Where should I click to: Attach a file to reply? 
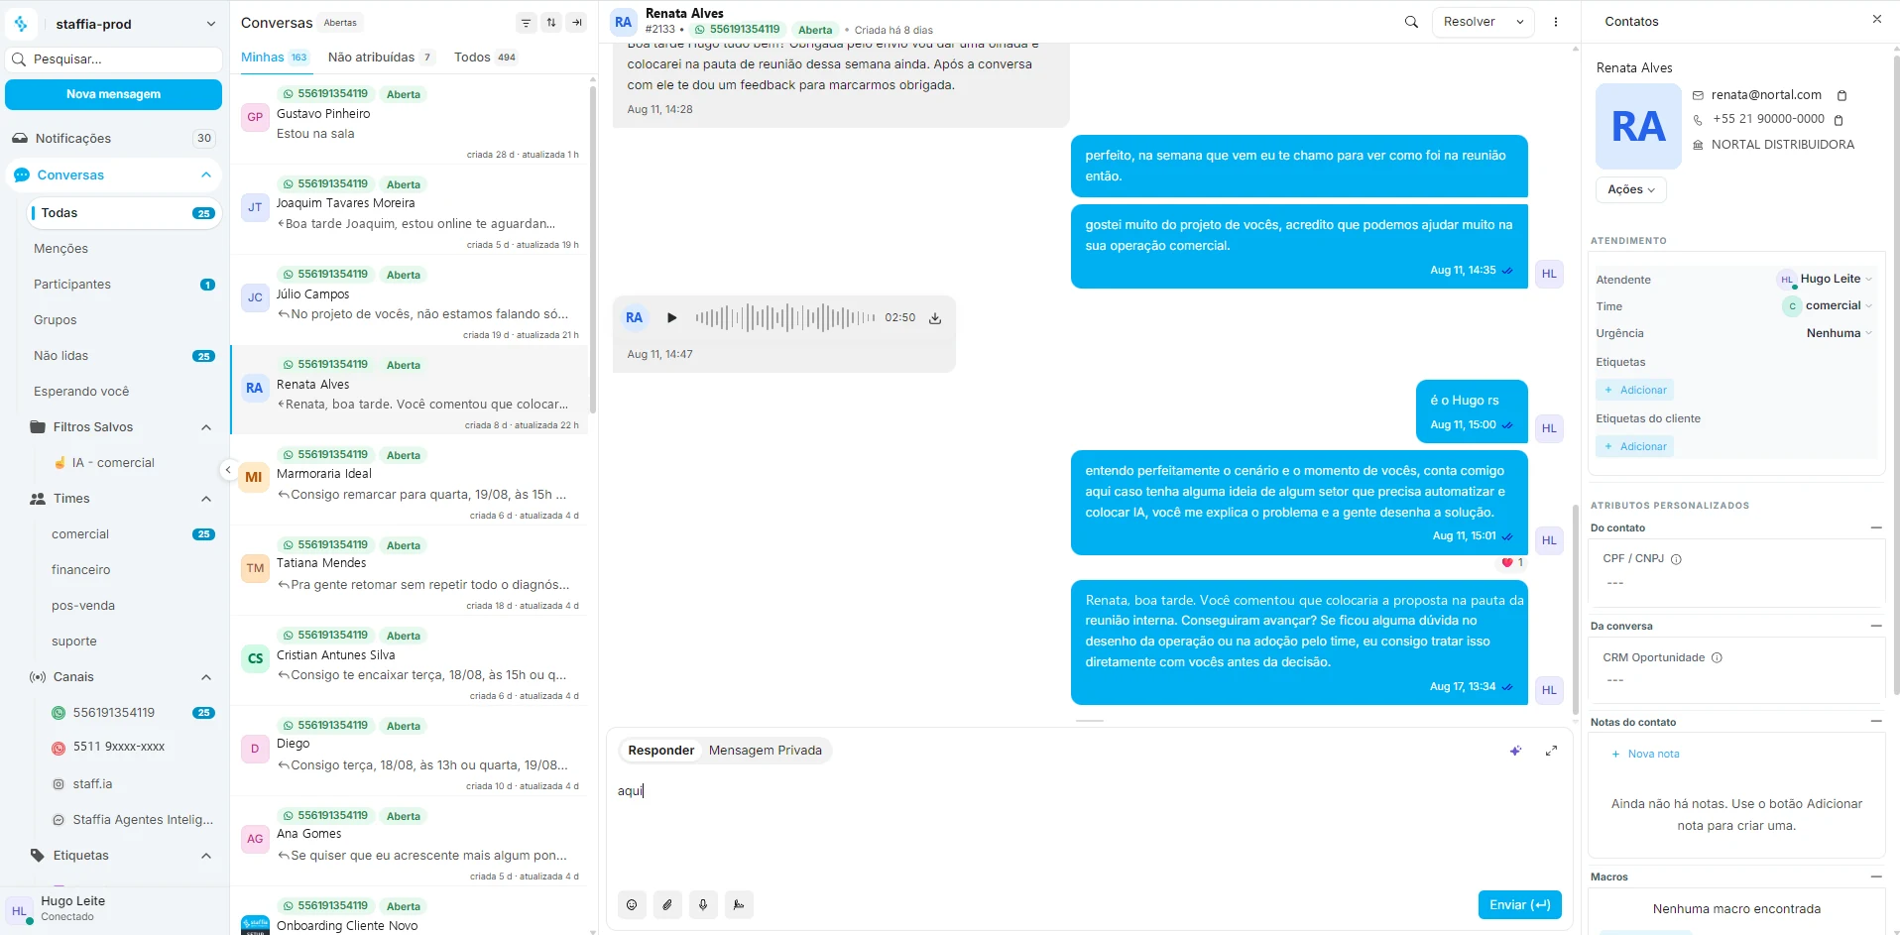pos(667,904)
